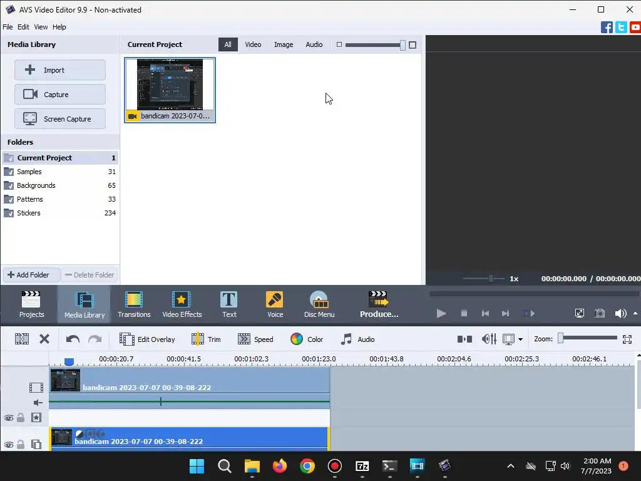Viewport: 641px width, 481px height.
Task: Open the Text tool panel
Action: click(229, 304)
